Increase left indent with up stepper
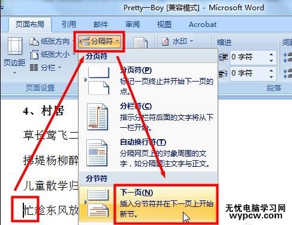 coord(271,55)
